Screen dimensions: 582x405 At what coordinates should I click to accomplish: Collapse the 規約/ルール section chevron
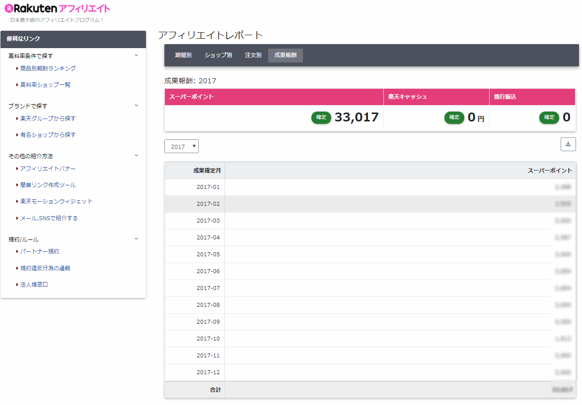coord(137,239)
